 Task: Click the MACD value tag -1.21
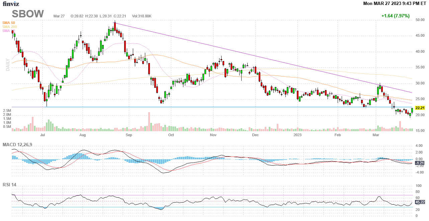(420, 163)
